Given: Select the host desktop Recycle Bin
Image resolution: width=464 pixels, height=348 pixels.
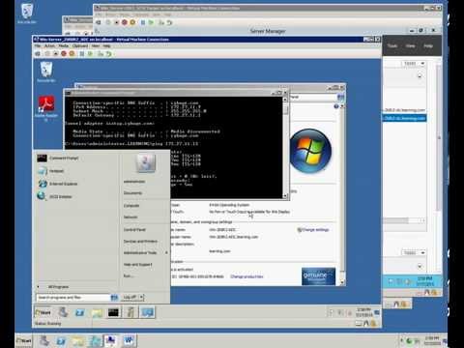Looking at the screenshot, I should click(x=27, y=14).
